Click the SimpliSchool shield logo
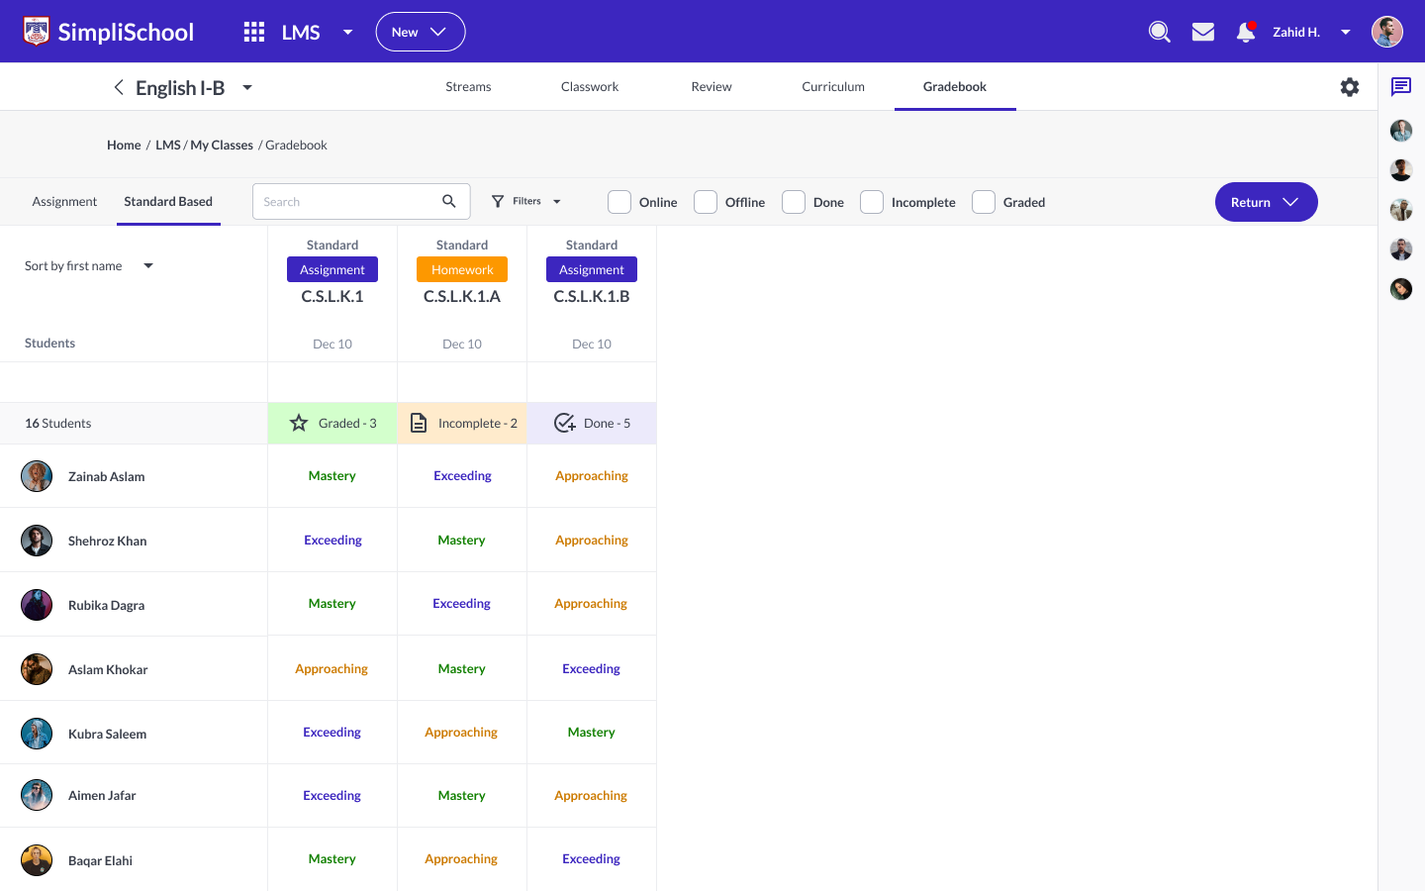This screenshot has height=891, width=1425. (x=37, y=32)
